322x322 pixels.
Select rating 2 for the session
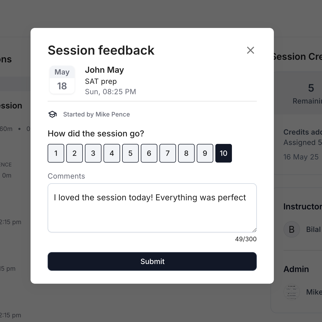click(x=75, y=153)
